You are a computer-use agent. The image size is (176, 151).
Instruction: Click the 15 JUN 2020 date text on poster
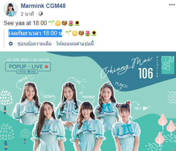18,60
